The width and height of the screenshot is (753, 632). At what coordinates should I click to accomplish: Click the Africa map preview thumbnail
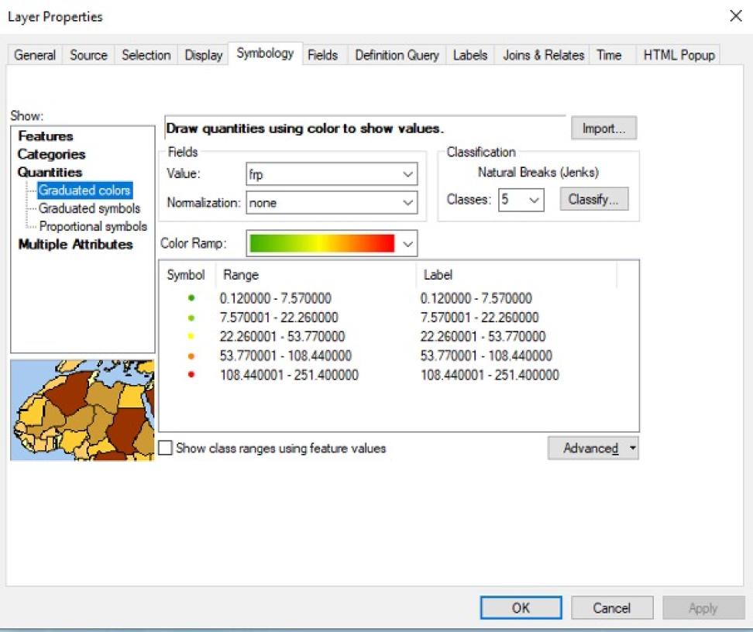pyautogui.click(x=83, y=410)
